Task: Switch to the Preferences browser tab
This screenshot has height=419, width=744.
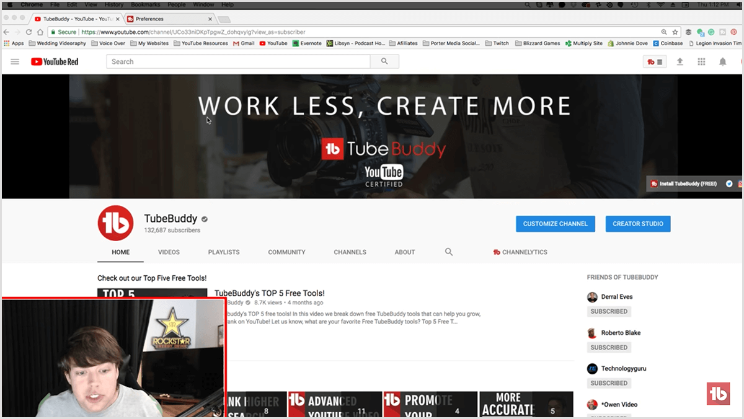Action: (x=170, y=19)
